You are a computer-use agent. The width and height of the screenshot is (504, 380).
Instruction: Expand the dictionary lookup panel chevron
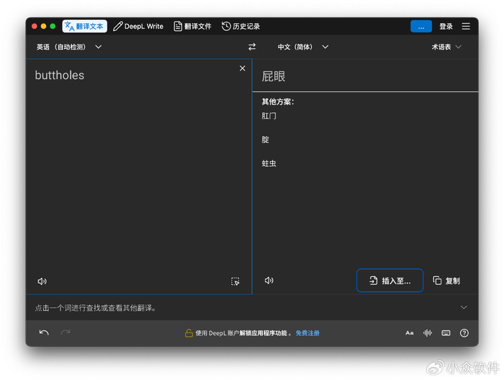(x=464, y=307)
